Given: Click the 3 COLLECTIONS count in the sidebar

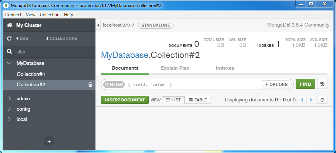Looking at the screenshot, I should 62,39.
